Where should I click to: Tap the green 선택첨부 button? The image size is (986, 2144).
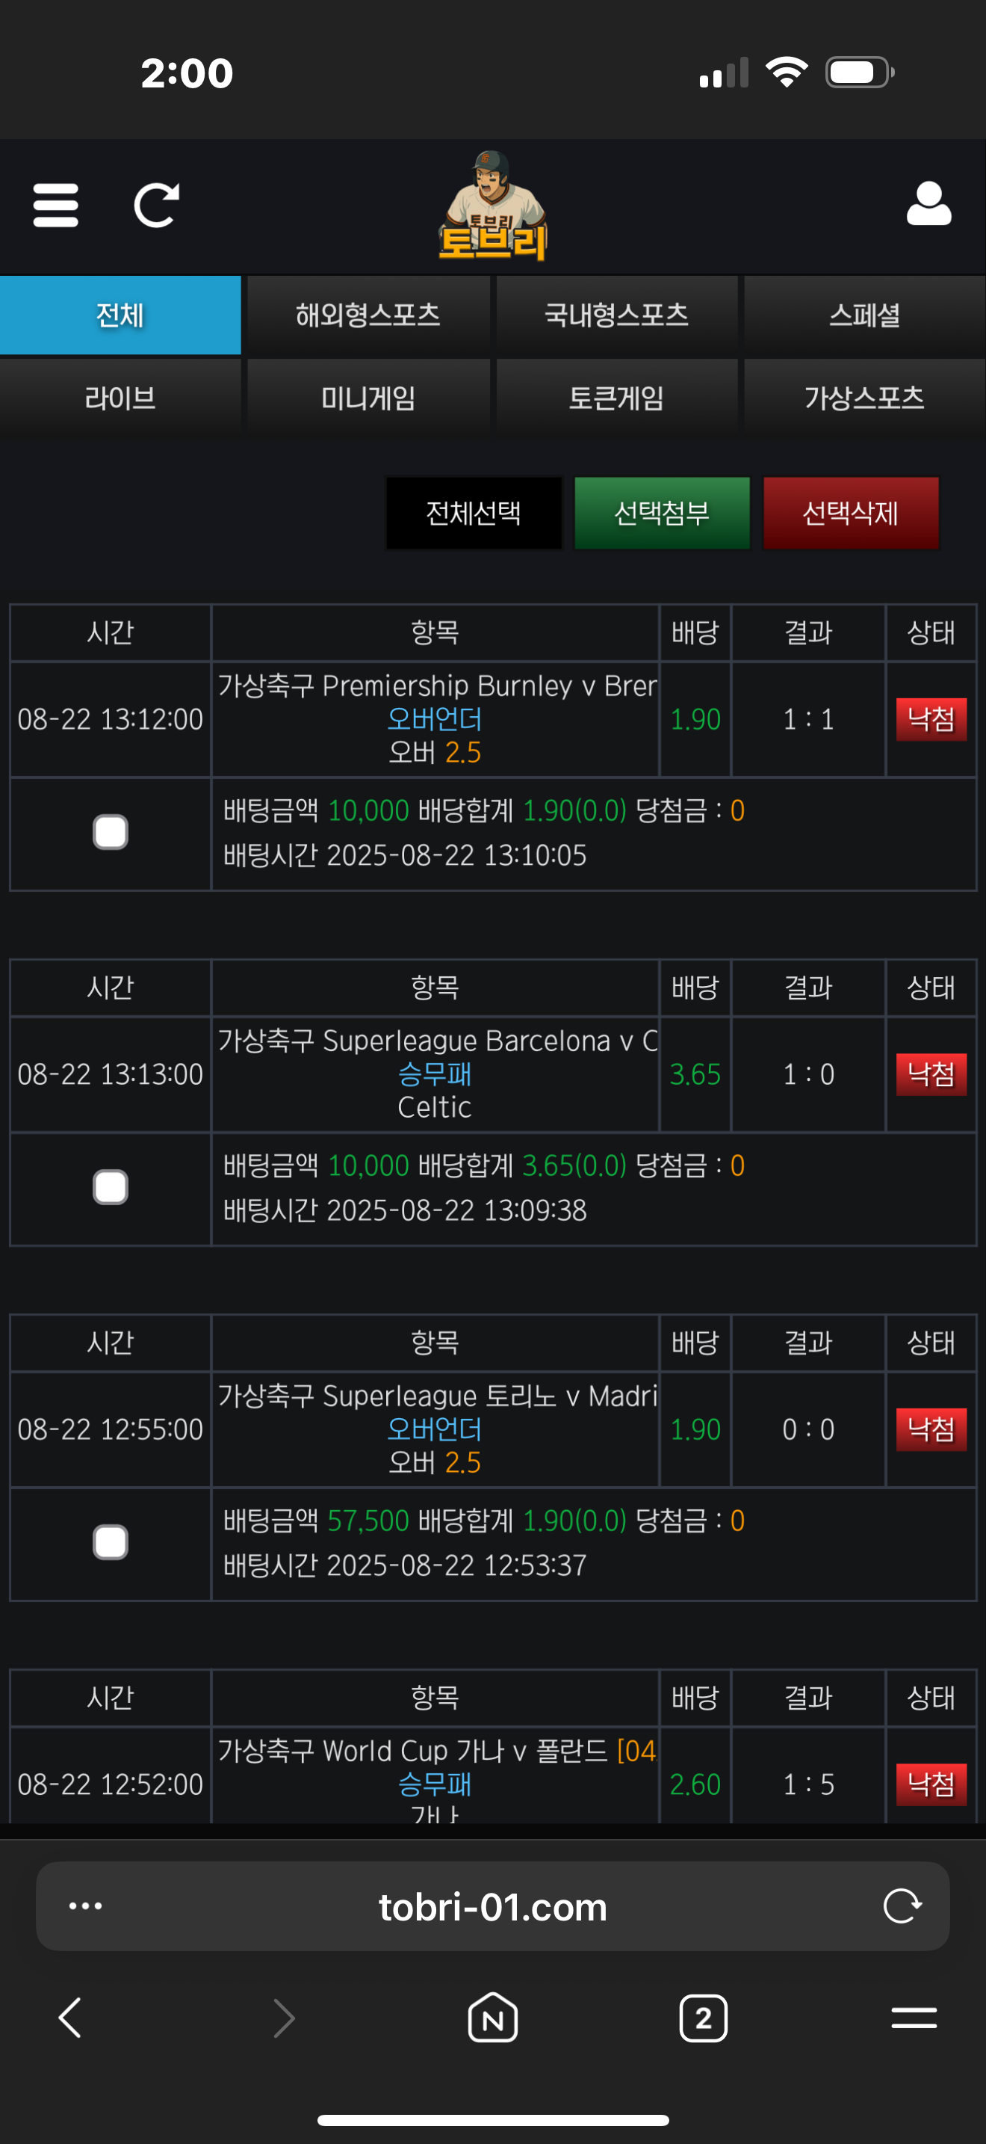click(662, 513)
